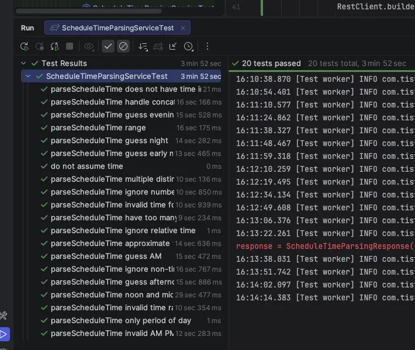The height and width of the screenshot is (350, 415).
Task: Select test 'parseScheduleTime guess night'
Action: 132,140
